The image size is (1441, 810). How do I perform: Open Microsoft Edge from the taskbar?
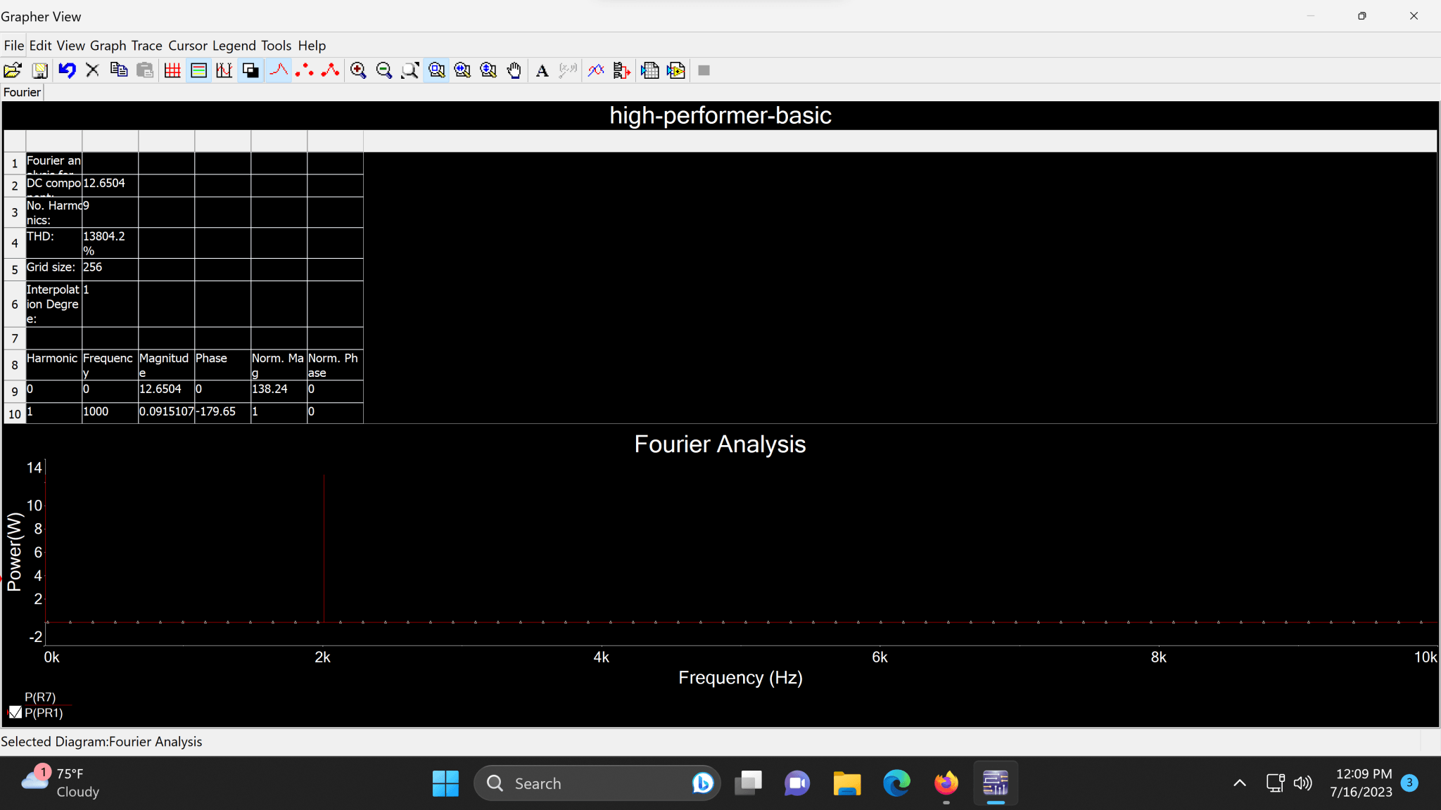coord(896,783)
